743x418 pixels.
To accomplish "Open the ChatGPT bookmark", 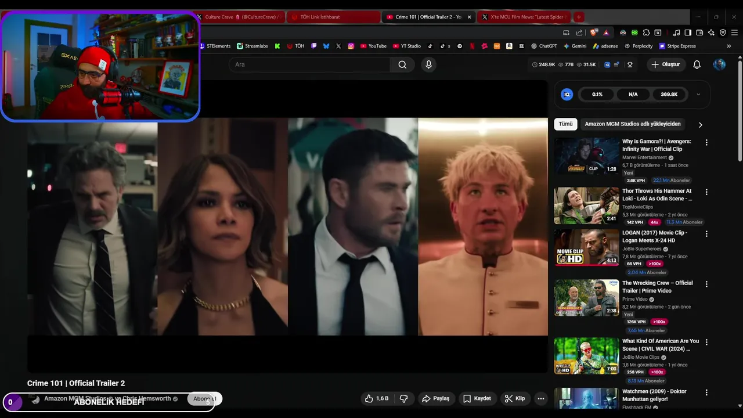I will [544, 46].
